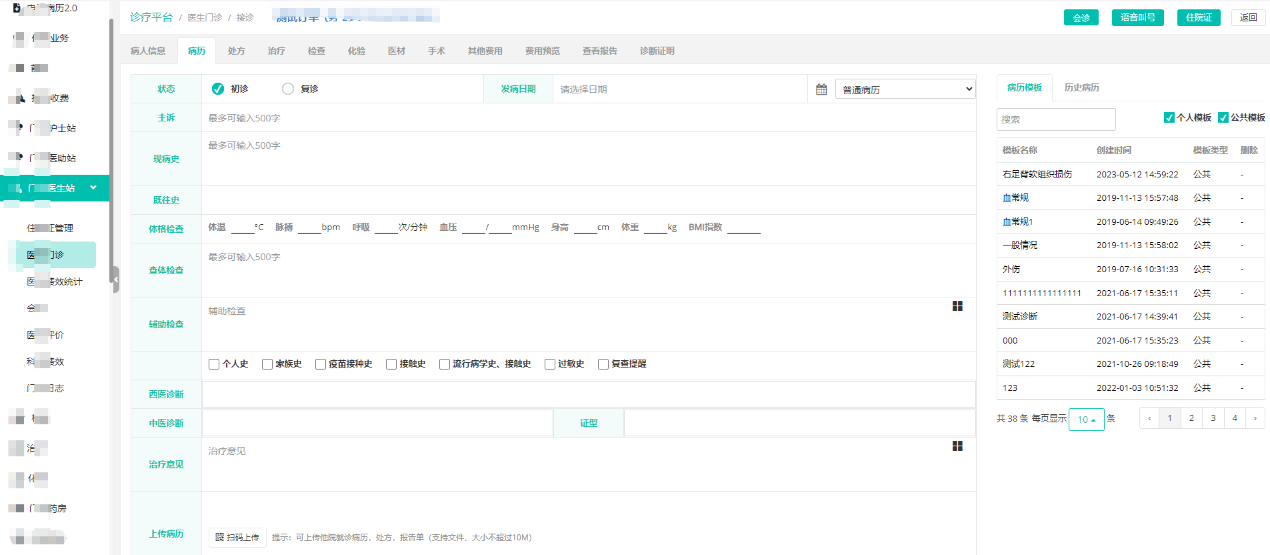
Task: Click the 体温 temperature blank
Action: click(242, 228)
